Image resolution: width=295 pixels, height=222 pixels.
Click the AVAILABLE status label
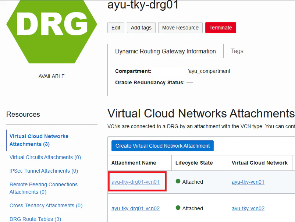(x=51, y=76)
